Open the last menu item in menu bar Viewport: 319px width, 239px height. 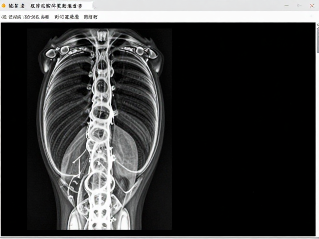click(x=91, y=17)
